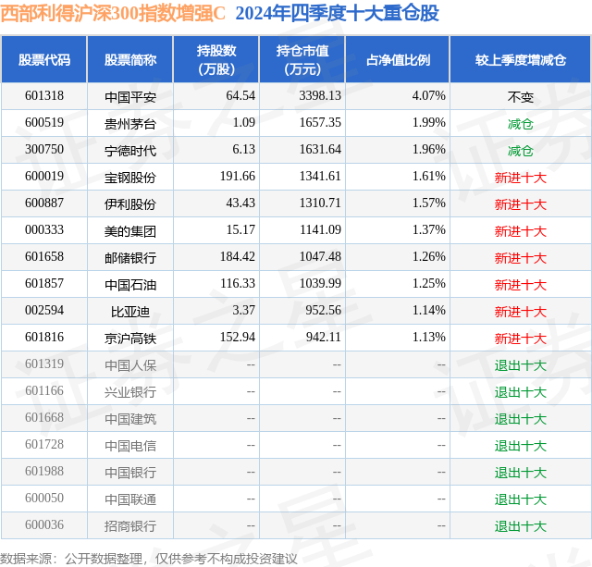Open stock code 601318 link
Screen dimensions: 592x567
click(x=44, y=96)
